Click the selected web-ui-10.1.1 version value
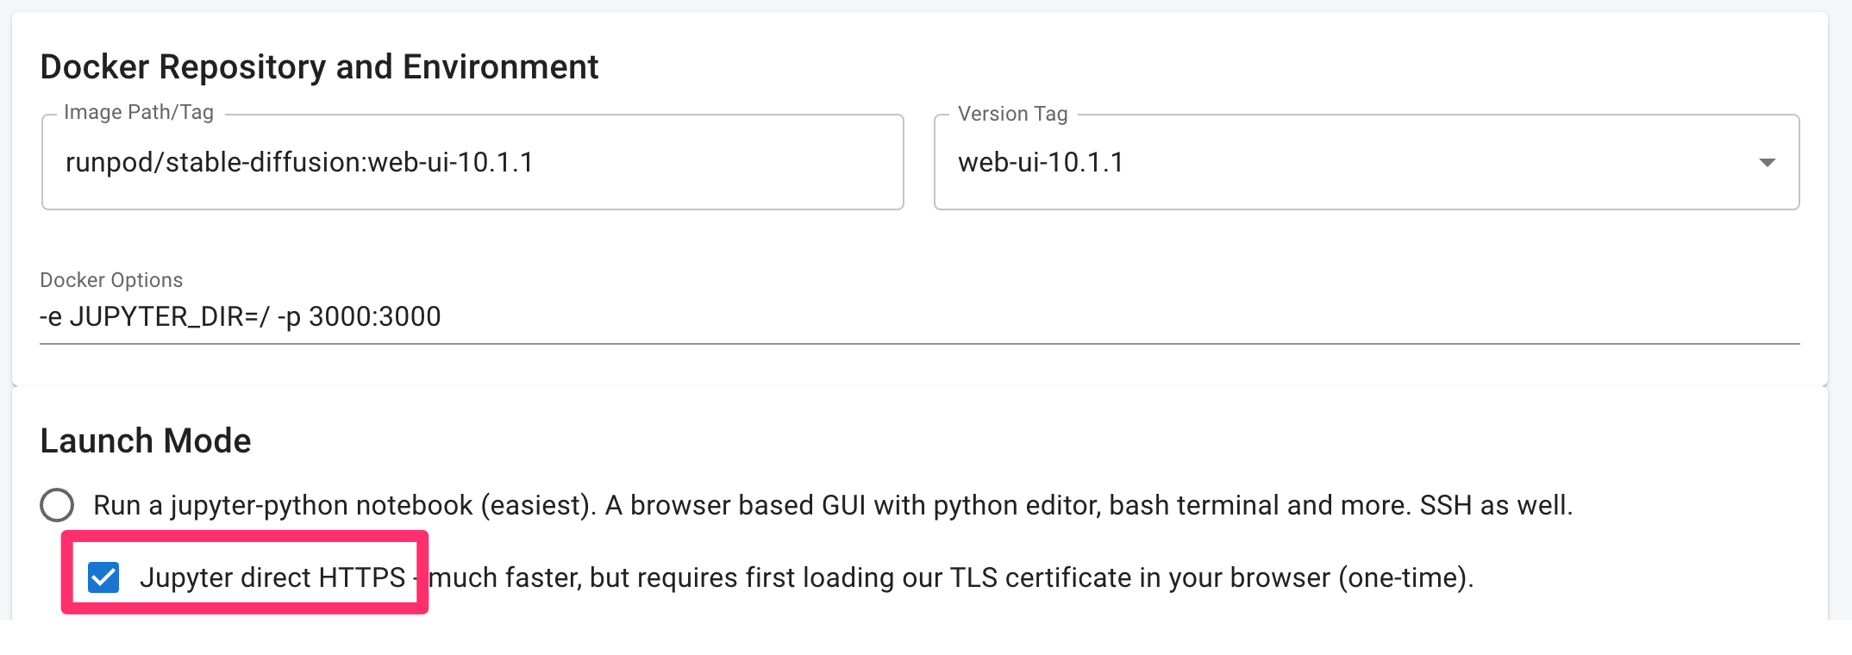 [x=1041, y=162]
